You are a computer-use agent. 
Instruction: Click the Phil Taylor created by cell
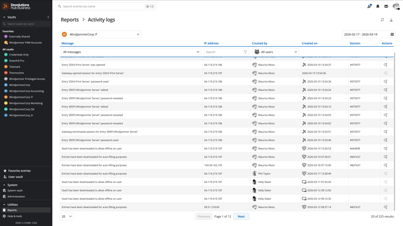(x=275, y=174)
